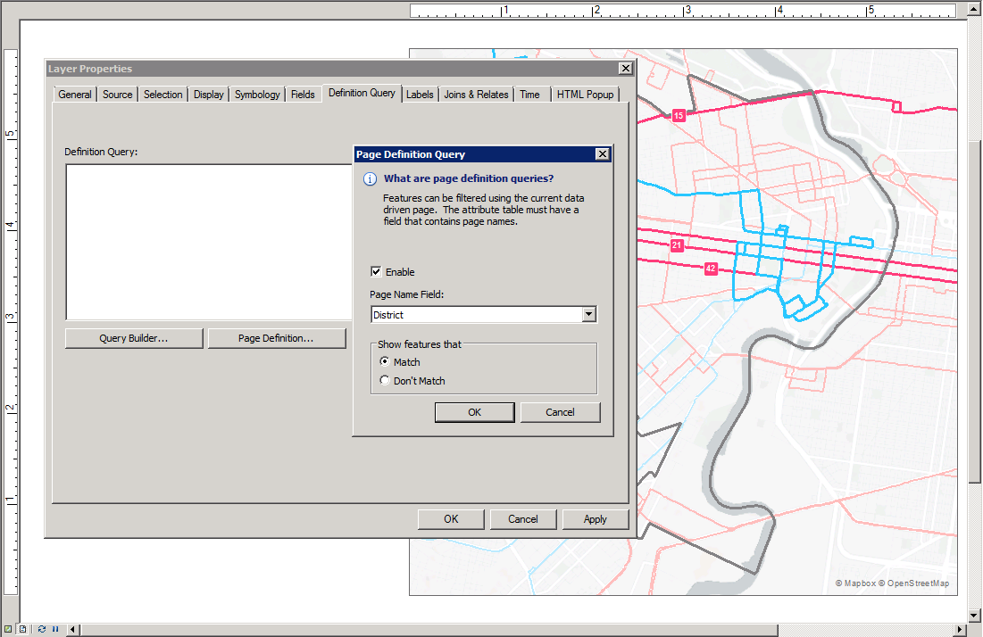Click the Refresh map icon
Viewport: 983px width, 637px height.
point(42,629)
